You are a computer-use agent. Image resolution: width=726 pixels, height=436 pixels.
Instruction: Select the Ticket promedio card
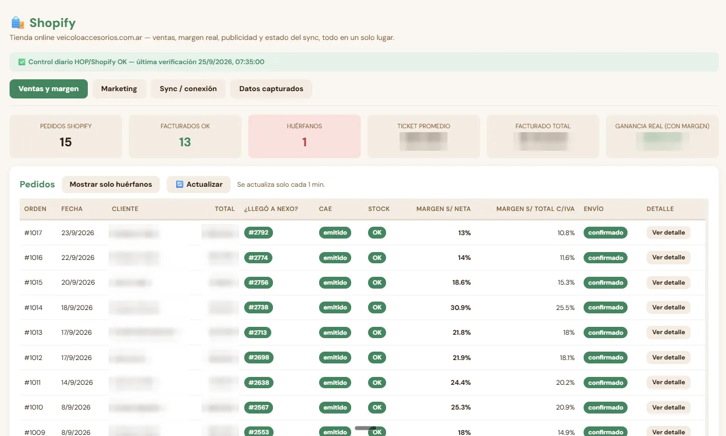click(x=424, y=136)
